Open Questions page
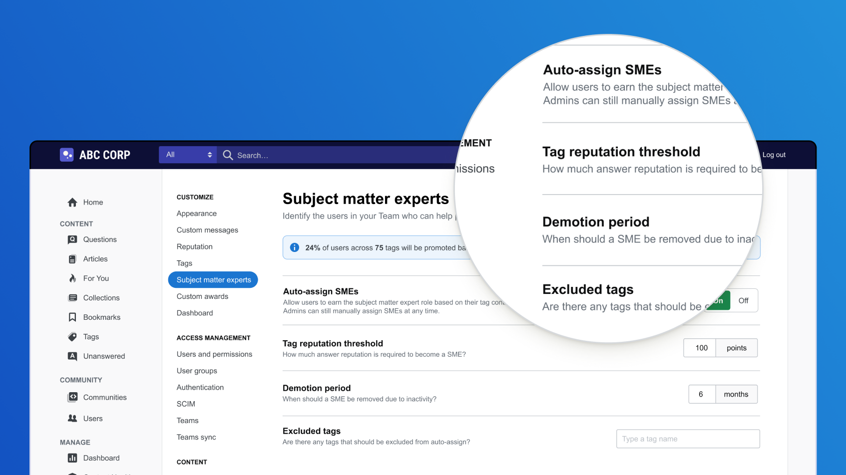Screen dimensions: 846x475 click(x=100, y=239)
